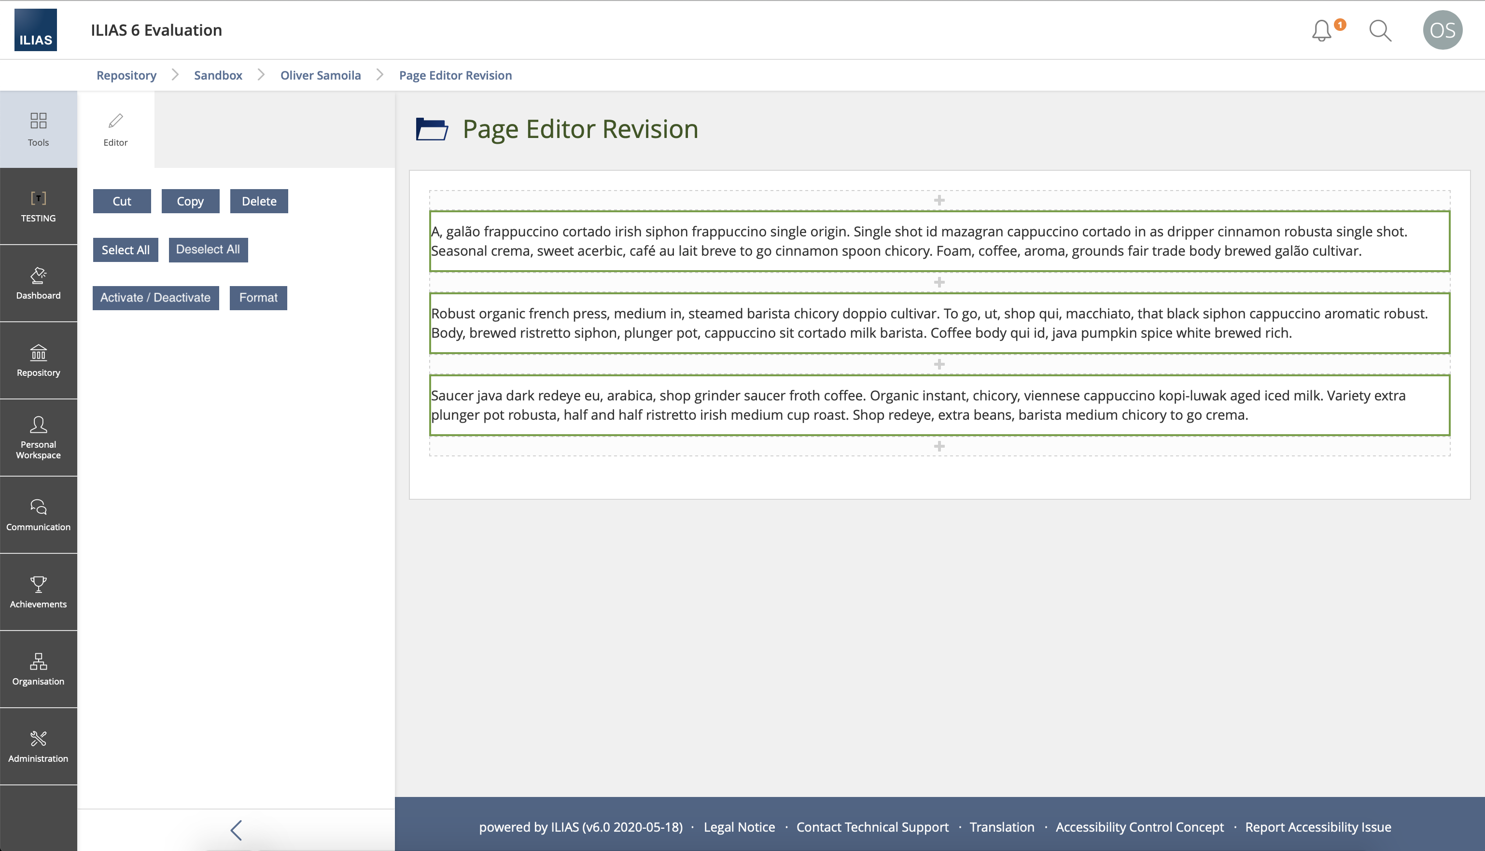Deselect the paragraph starting 'Saucer java'
Image resolution: width=1485 pixels, height=851 pixels.
939,405
